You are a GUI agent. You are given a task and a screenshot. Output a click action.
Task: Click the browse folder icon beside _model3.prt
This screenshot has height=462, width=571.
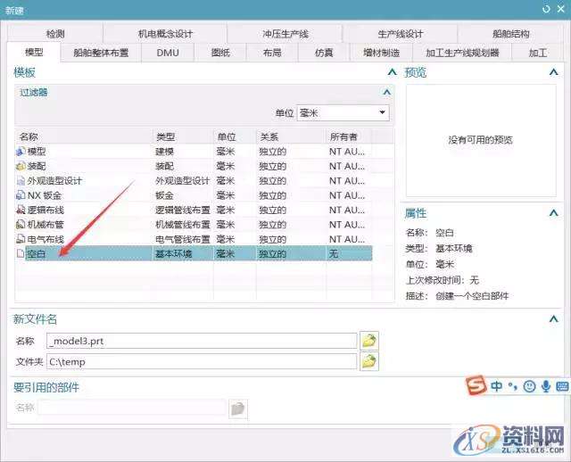click(x=368, y=340)
